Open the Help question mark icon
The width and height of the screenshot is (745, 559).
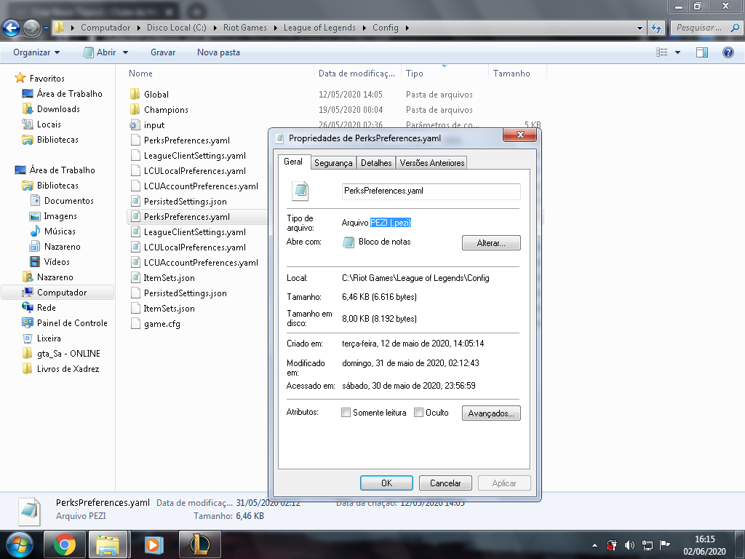[728, 52]
